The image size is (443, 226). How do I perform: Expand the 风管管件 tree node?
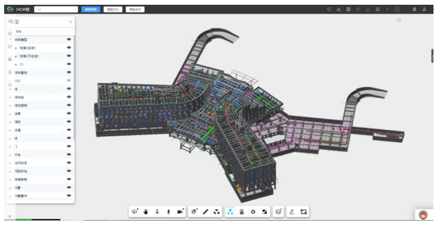10,196
